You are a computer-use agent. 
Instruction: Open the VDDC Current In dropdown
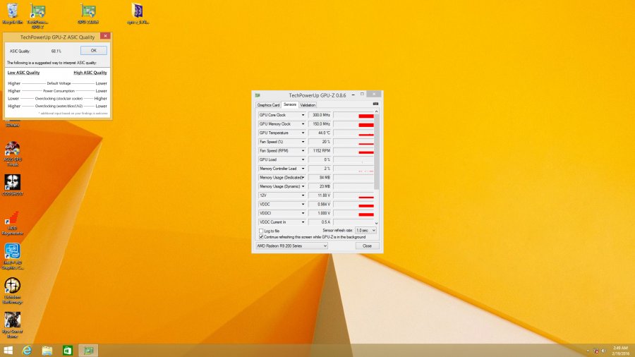click(303, 222)
